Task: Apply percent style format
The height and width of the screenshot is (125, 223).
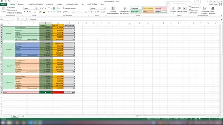Action: coord(95,12)
